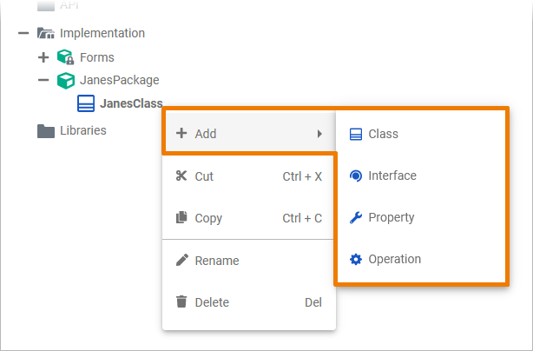Click the Delete trash icon
This screenshot has width=533, height=351.
181,302
